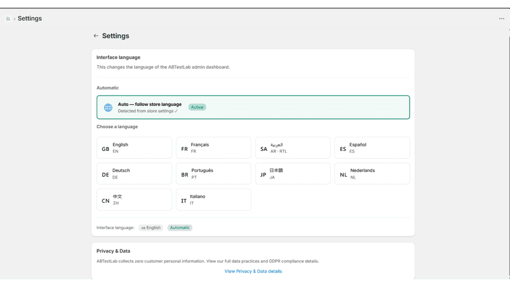Click the NL flag code on Nederlands card
Screen dimensions: 510x287
click(x=344, y=175)
